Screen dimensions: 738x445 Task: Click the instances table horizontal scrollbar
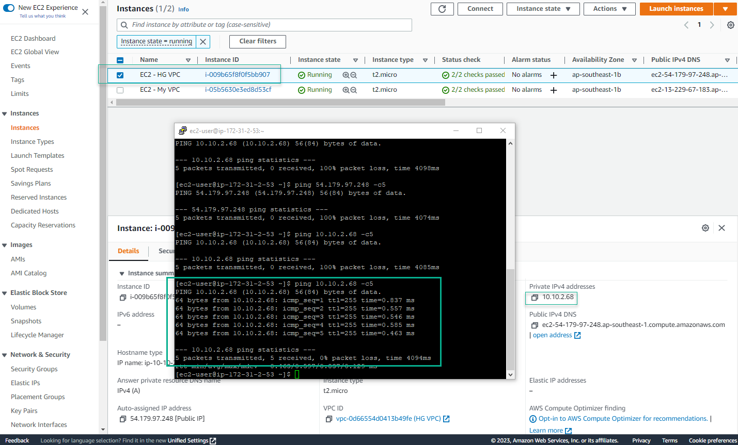(280, 103)
